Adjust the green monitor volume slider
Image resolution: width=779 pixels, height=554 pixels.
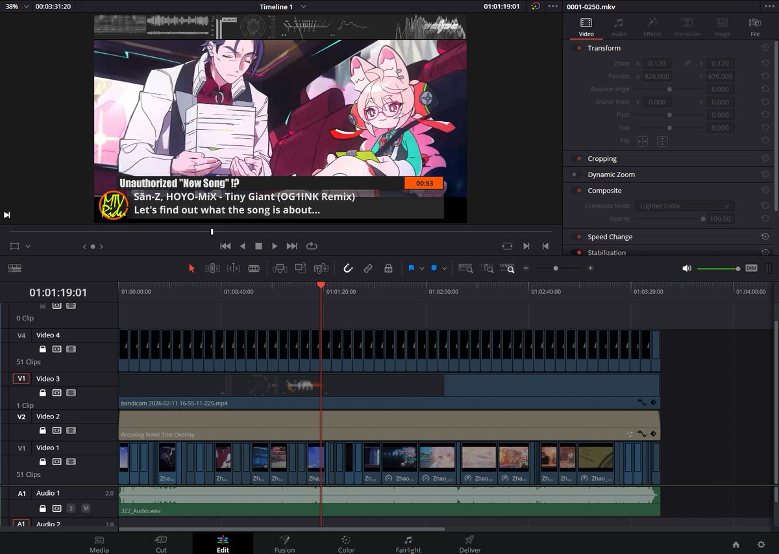(718, 269)
